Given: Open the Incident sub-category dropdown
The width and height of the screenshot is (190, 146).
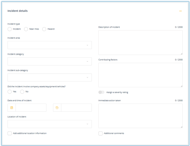Looking at the screenshot, I should (x=50, y=77).
